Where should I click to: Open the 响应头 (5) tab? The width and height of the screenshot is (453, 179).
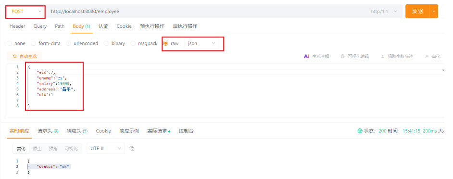(77, 131)
